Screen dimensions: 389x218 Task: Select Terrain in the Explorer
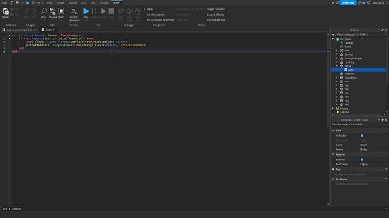[348, 47]
